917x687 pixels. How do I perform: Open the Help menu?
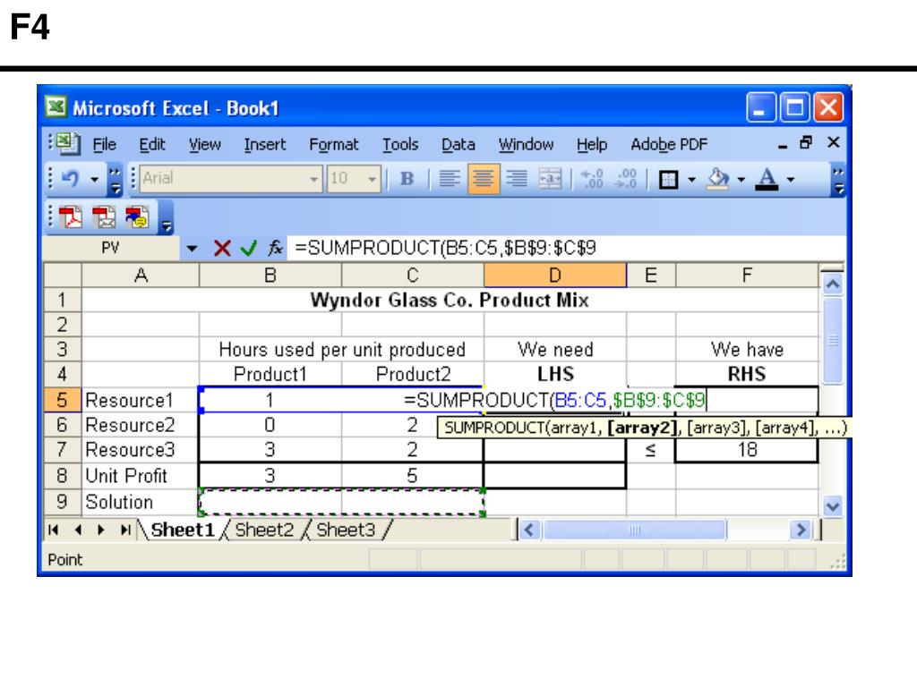coord(592,144)
